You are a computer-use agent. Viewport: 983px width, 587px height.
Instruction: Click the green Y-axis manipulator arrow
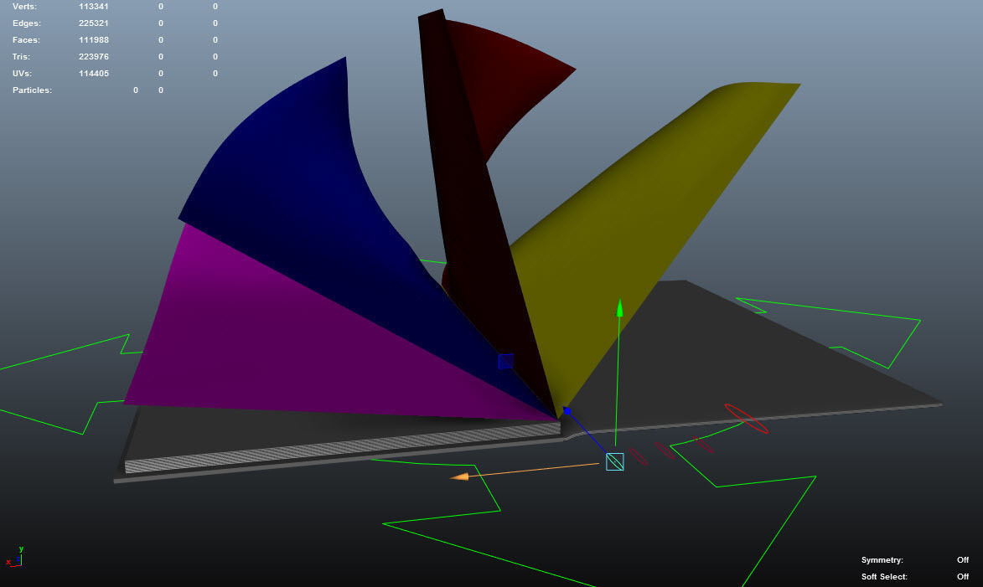(x=619, y=308)
